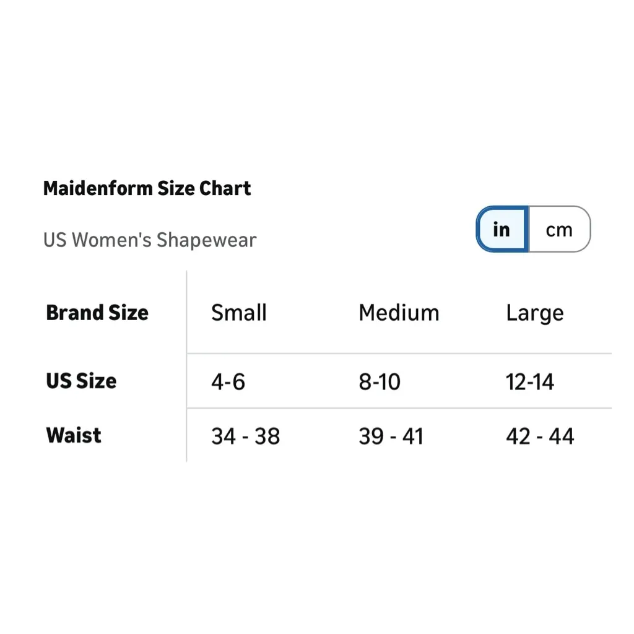The width and height of the screenshot is (634, 634).
Task: Choose the Medium brand size column
Action: pos(399,313)
